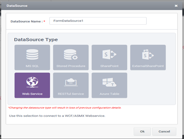
Task: Choose the Web Service datasource tile
Action: pos(32,85)
